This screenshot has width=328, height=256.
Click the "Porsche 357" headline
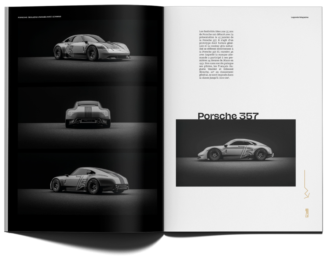pyautogui.click(x=228, y=116)
